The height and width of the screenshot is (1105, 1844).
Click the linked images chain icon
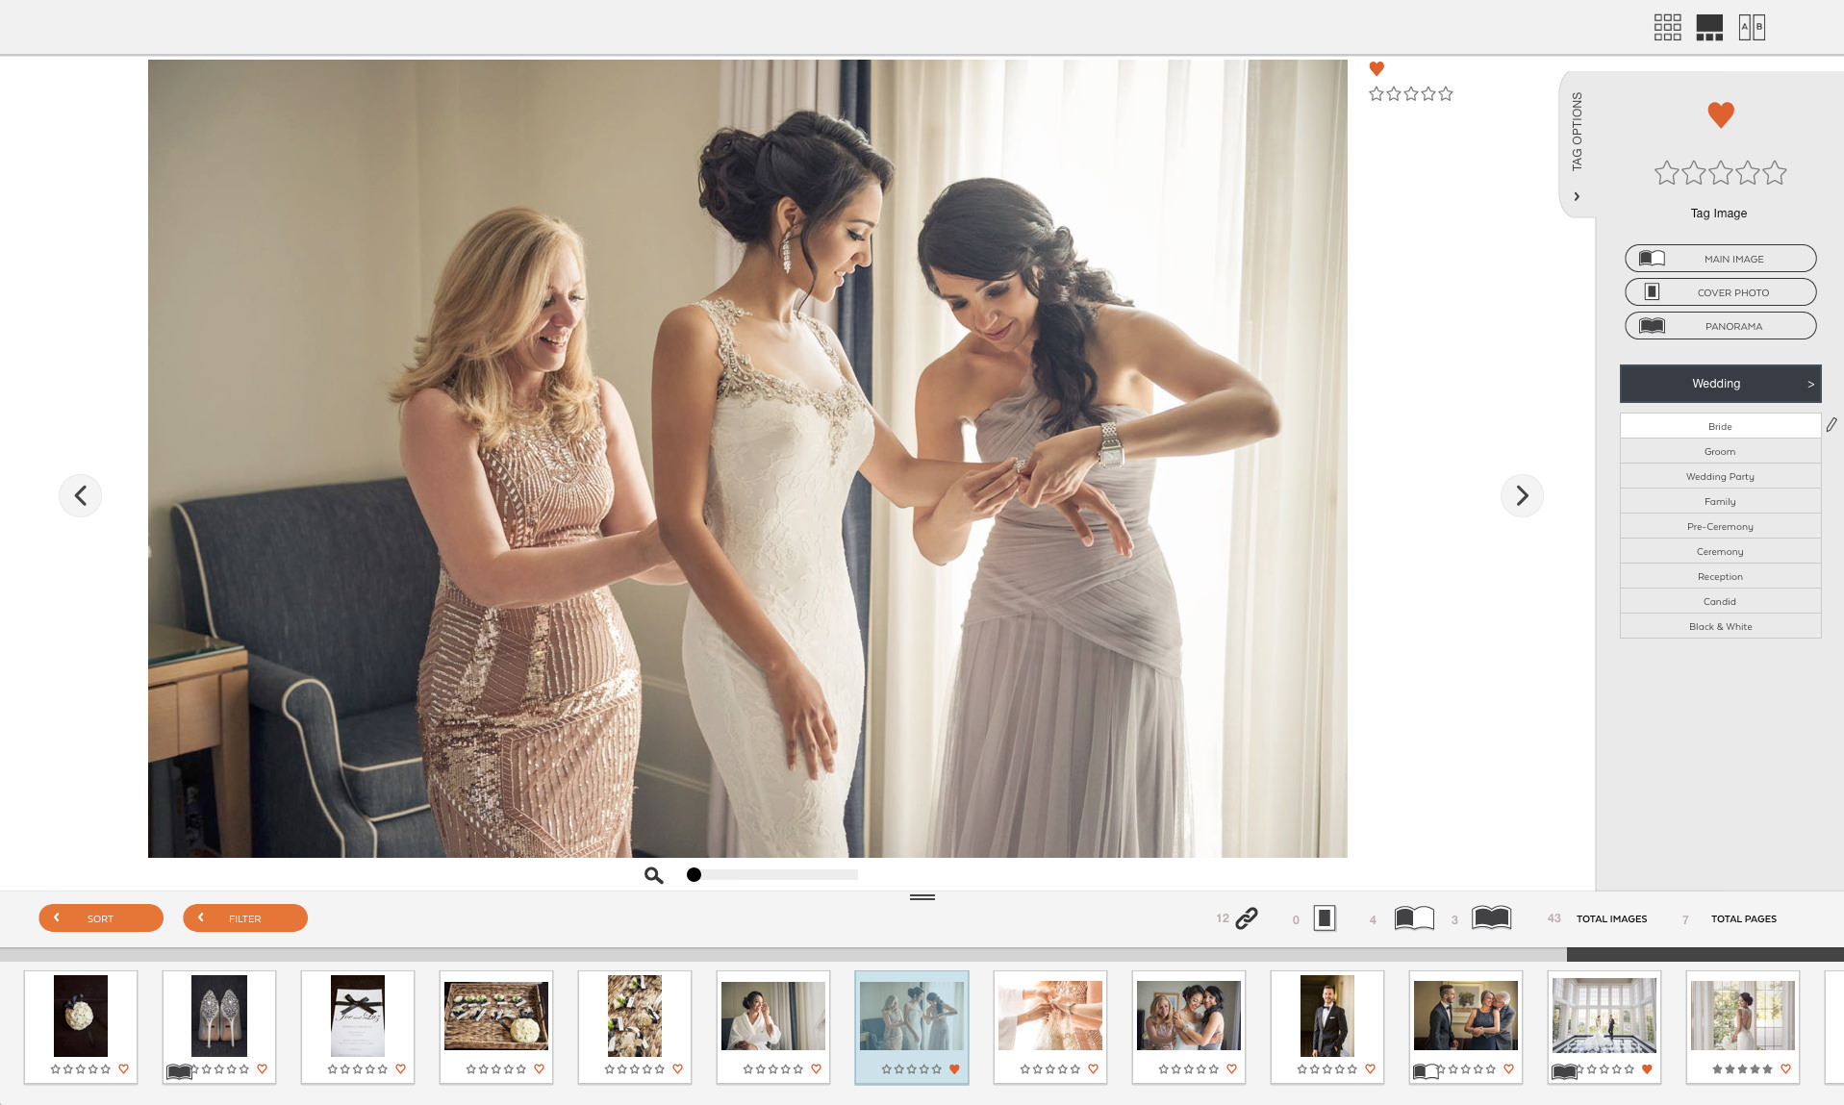tap(1247, 918)
